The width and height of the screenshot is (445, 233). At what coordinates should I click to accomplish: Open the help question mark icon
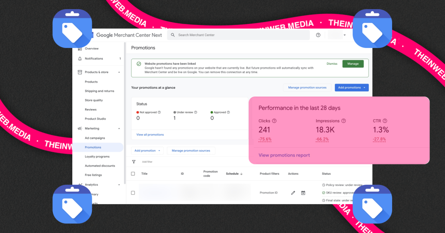(318, 35)
